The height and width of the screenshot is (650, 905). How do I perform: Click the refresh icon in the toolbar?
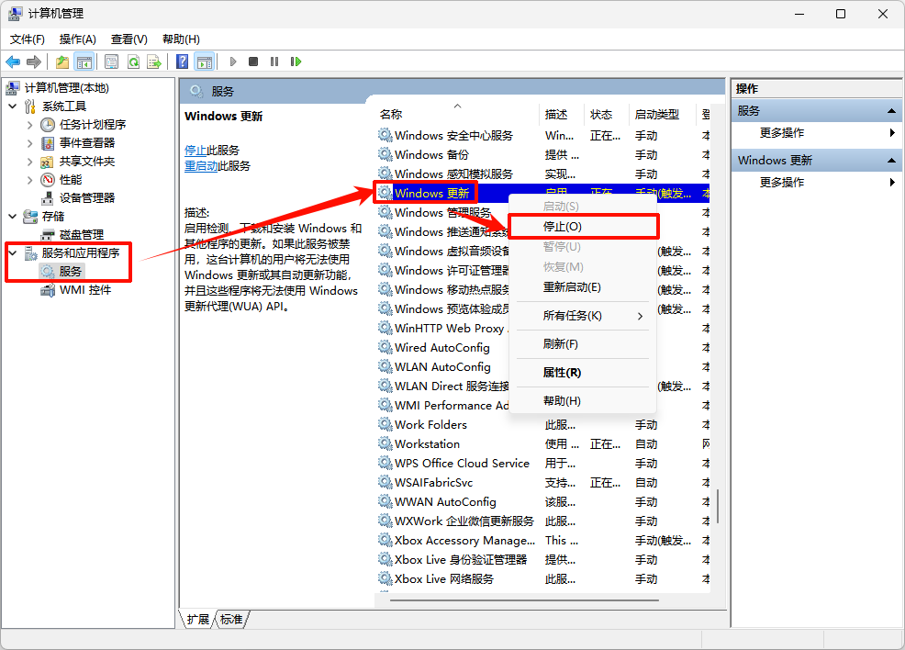tap(134, 62)
